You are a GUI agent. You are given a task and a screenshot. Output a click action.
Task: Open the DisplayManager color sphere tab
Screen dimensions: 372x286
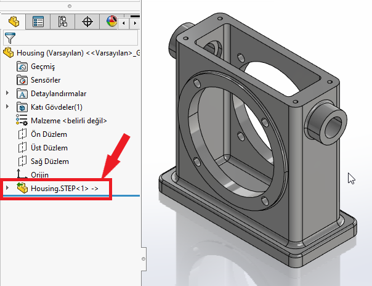[110, 22]
